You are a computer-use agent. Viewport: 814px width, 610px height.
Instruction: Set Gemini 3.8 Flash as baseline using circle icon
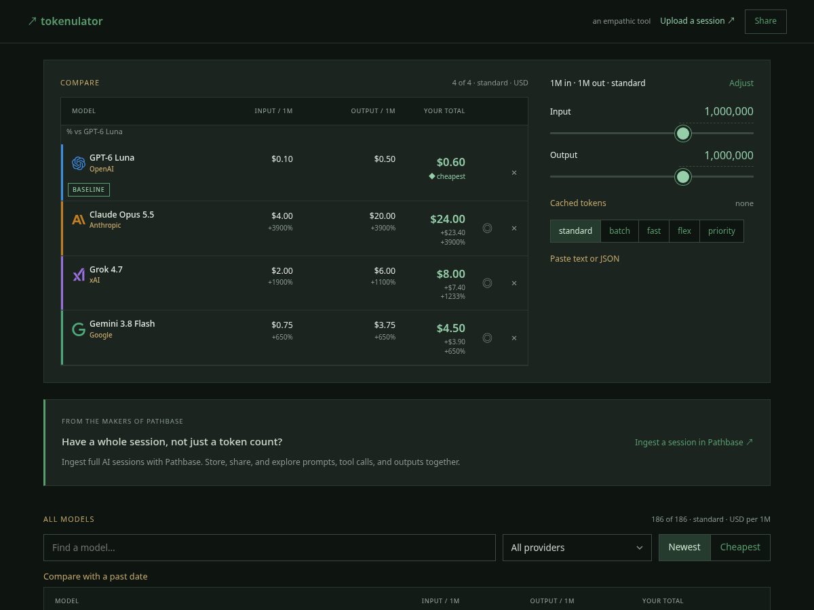point(487,338)
